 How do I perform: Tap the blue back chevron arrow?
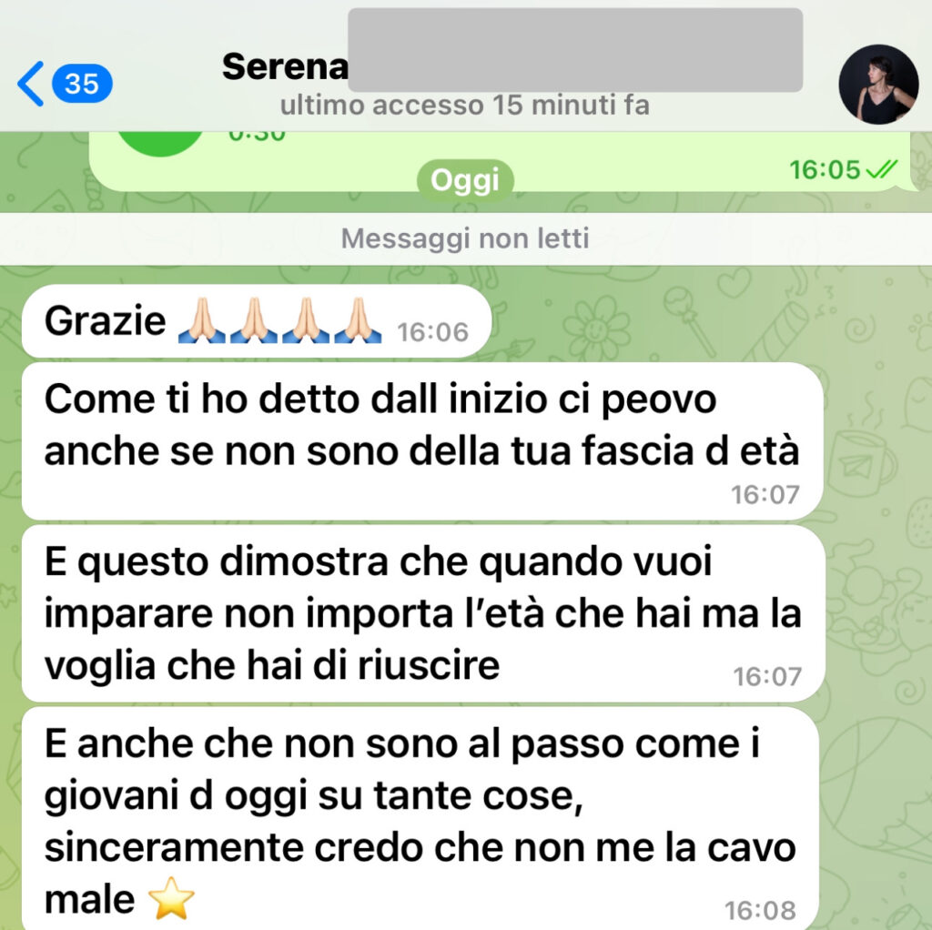(30, 84)
